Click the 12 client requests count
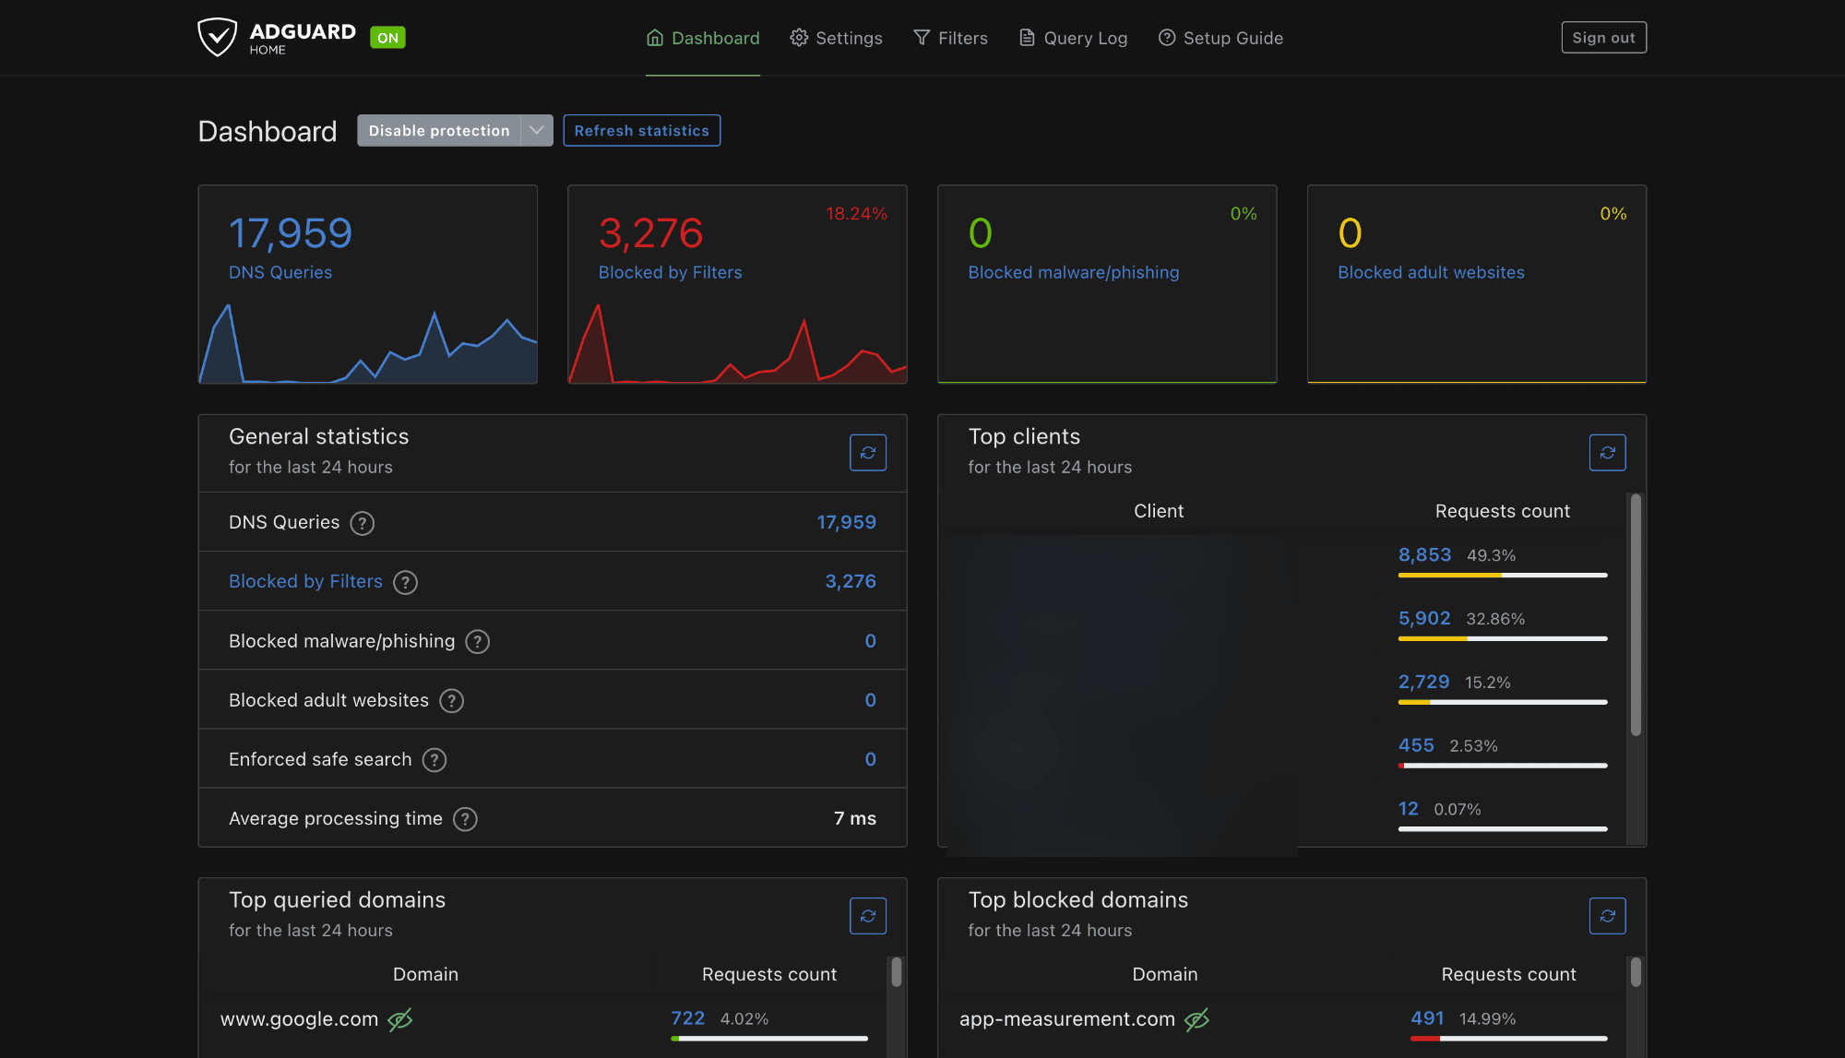Screen dimensions: 1845x1058 (x=1408, y=808)
